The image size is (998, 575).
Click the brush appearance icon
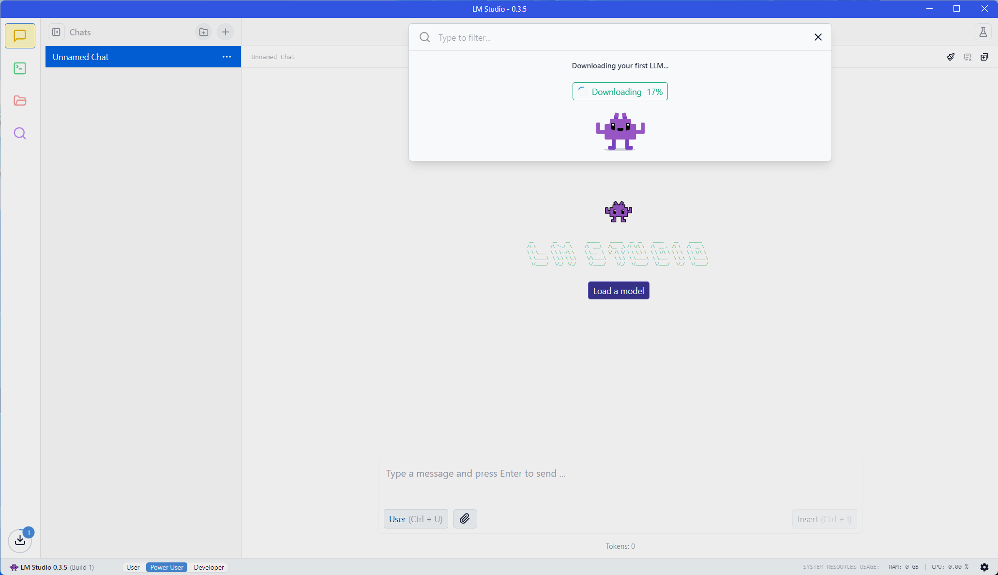pyautogui.click(x=951, y=57)
